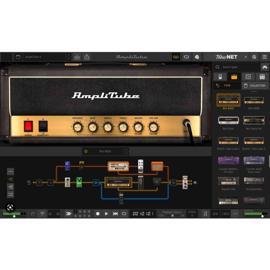Click the 4/4 time signature selector
The width and height of the screenshot is (270, 270).
pos(215,214)
